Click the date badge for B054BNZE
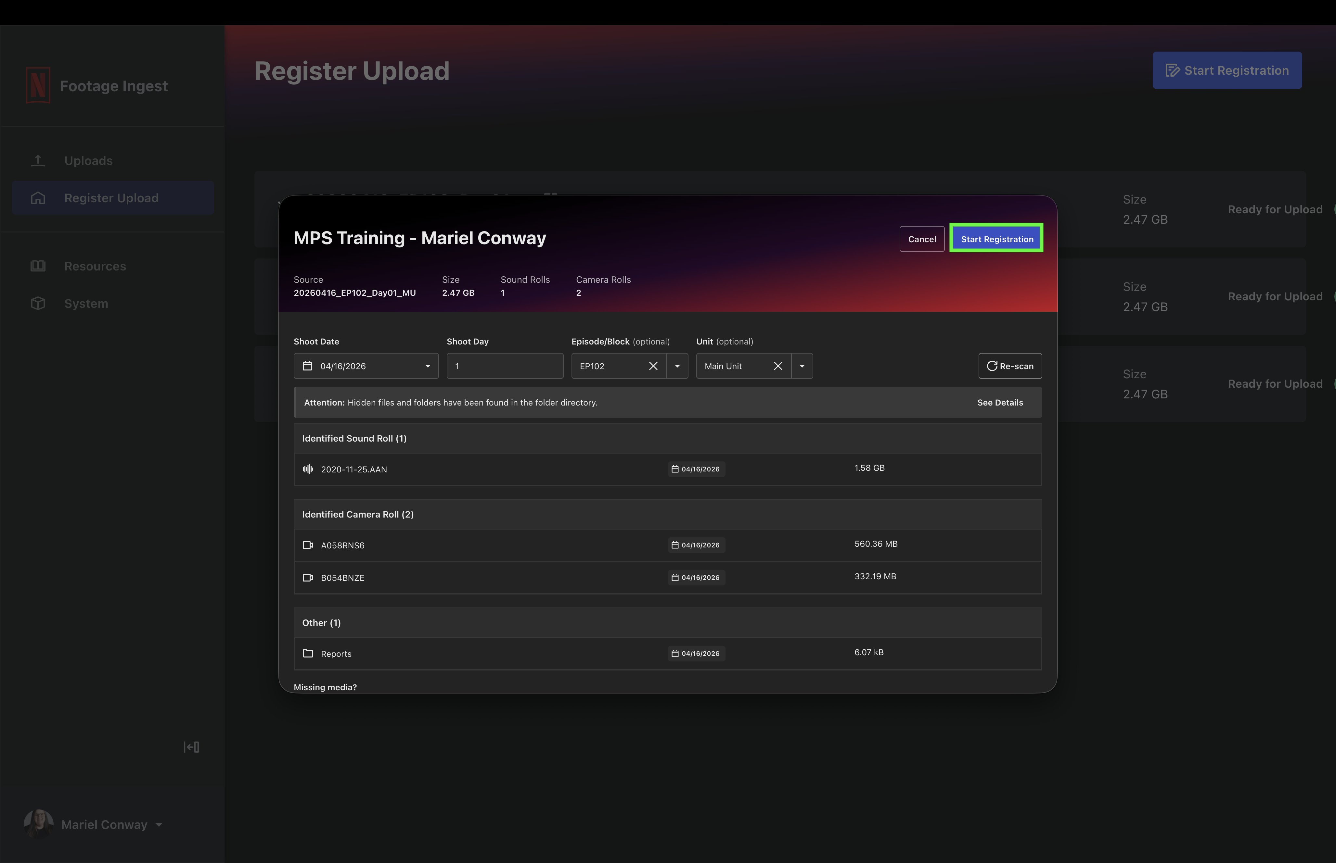 [696, 578]
